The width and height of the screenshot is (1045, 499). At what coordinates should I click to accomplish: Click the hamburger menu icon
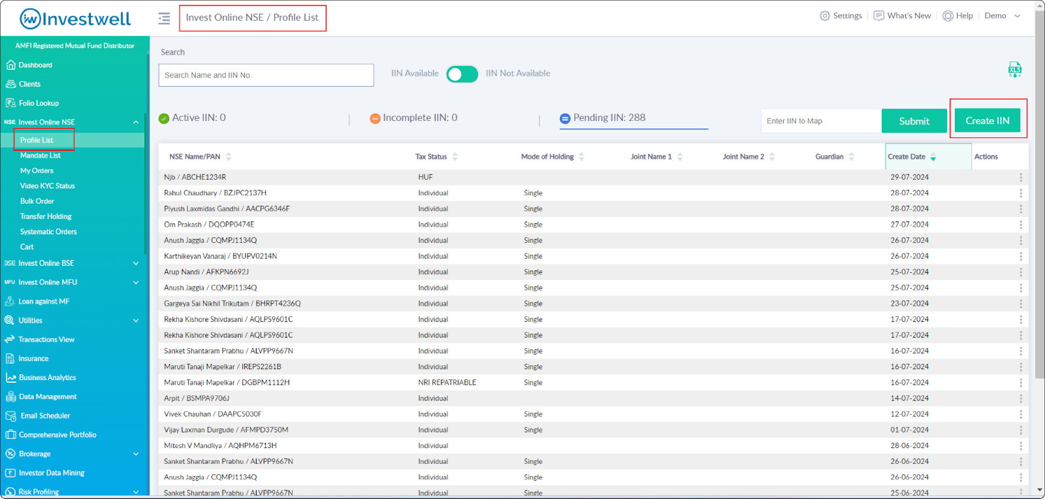[164, 18]
